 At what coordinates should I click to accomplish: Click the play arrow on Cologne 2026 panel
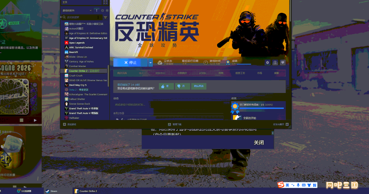pyautogui.click(x=35, y=120)
